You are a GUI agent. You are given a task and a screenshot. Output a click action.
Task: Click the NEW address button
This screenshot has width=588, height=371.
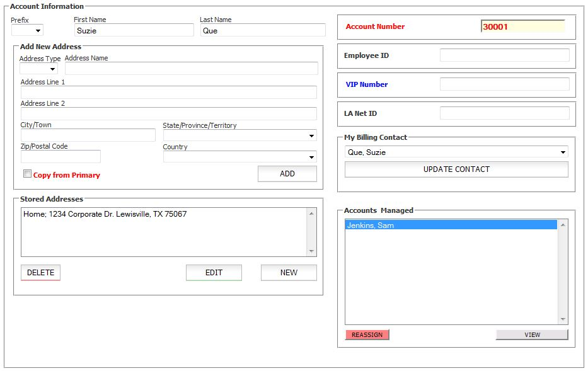tap(289, 273)
